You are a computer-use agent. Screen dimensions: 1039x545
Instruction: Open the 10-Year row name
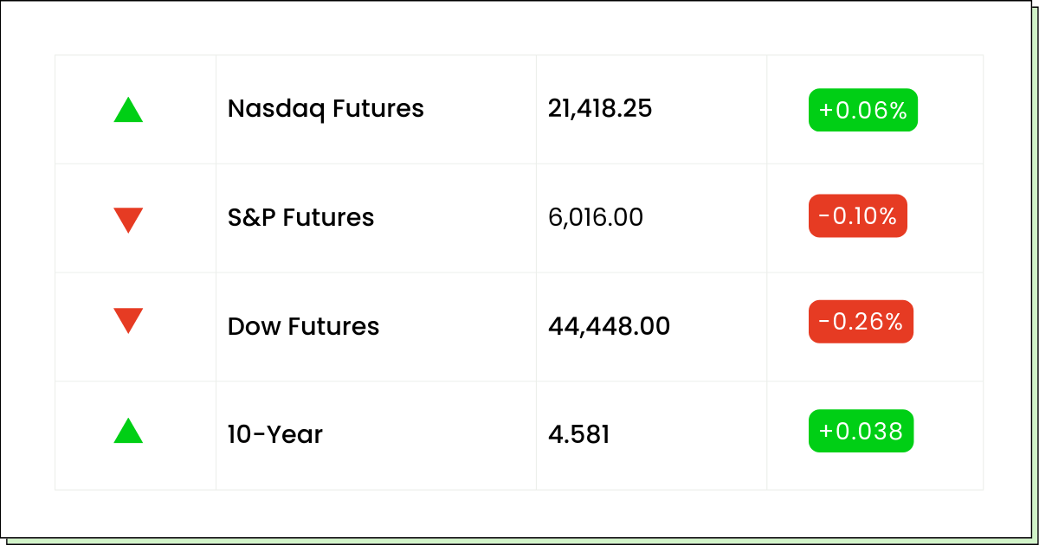pyautogui.click(x=275, y=434)
